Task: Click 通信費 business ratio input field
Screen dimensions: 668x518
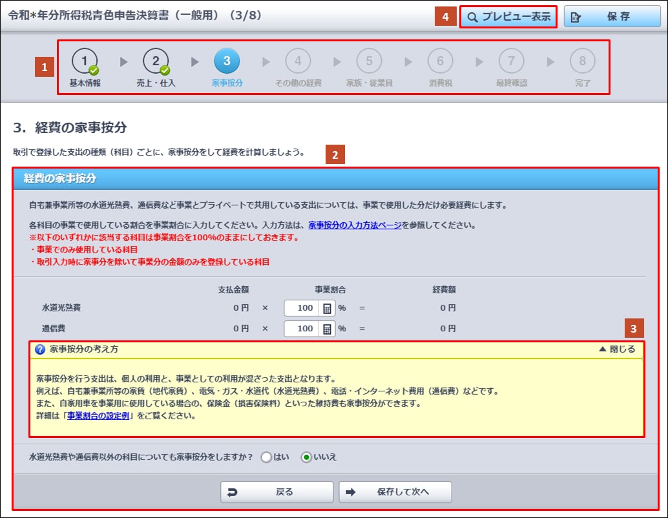Action: tap(301, 329)
